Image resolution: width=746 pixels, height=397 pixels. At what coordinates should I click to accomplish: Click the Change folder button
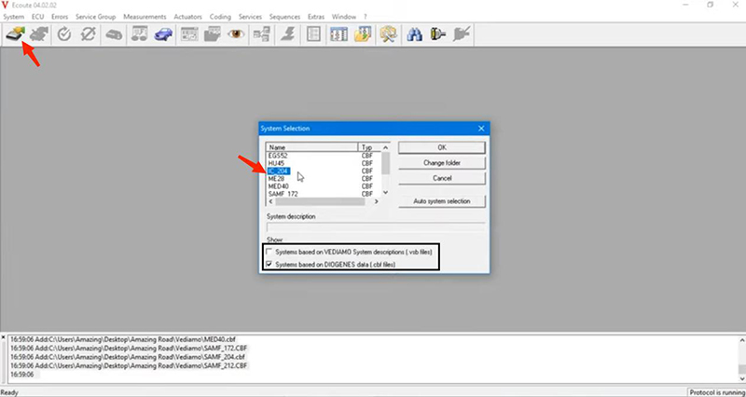coord(442,162)
